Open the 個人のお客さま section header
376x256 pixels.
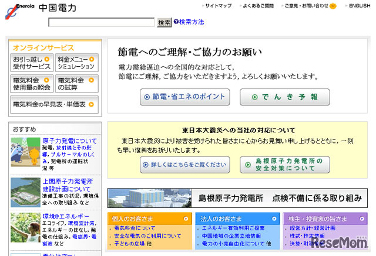coord(150,219)
